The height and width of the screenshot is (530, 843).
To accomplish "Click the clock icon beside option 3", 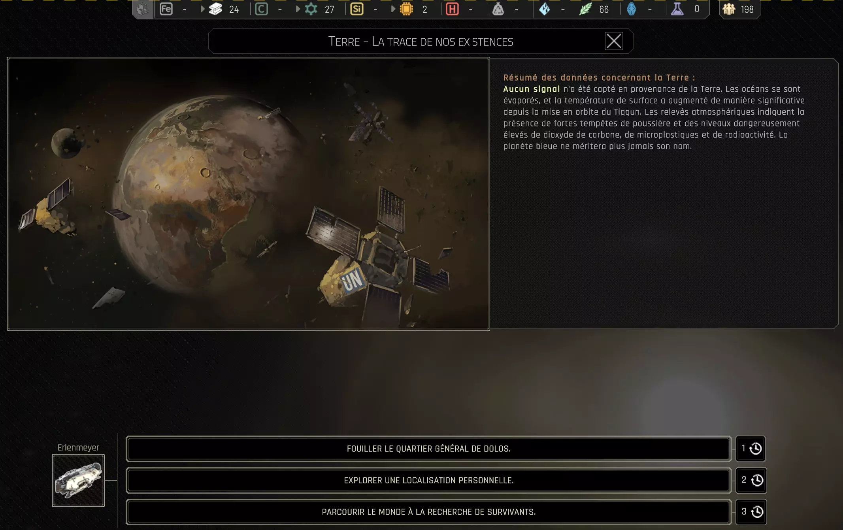I will point(757,512).
